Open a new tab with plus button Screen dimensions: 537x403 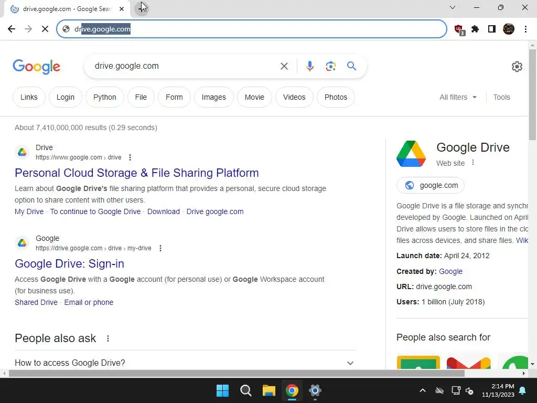[141, 8]
